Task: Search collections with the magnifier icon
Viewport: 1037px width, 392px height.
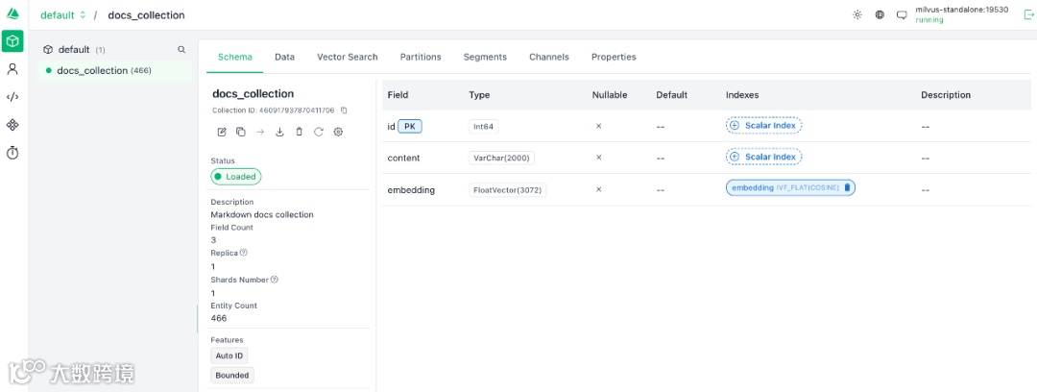Action: click(x=181, y=49)
